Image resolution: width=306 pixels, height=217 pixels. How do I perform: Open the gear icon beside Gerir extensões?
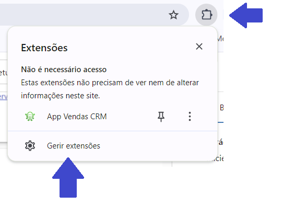tap(30, 146)
